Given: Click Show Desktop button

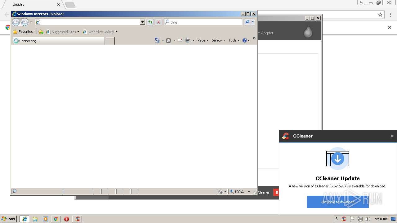Looking at the screenshot, I should [393, 219].
